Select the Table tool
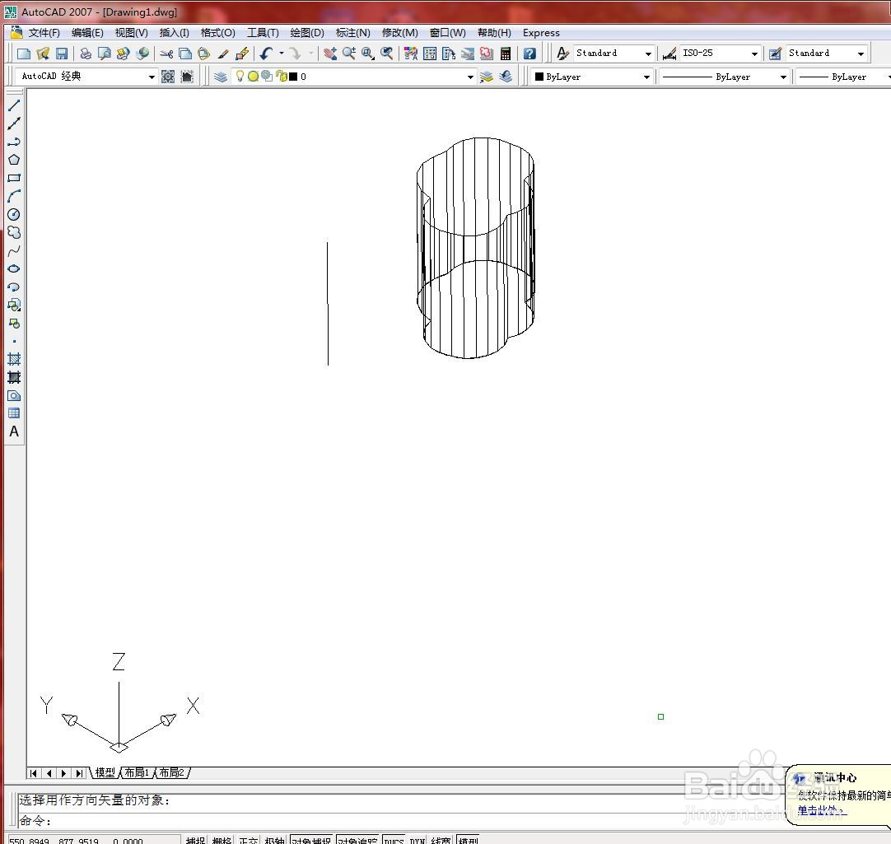This screenshot has width=891, height=844. click(14, 413)
